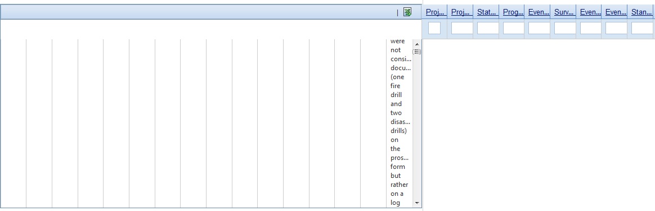Focus filter box under "Prog..." column
Screen dimensions: 655x211
pyautogui.click(x=513, y=28)
